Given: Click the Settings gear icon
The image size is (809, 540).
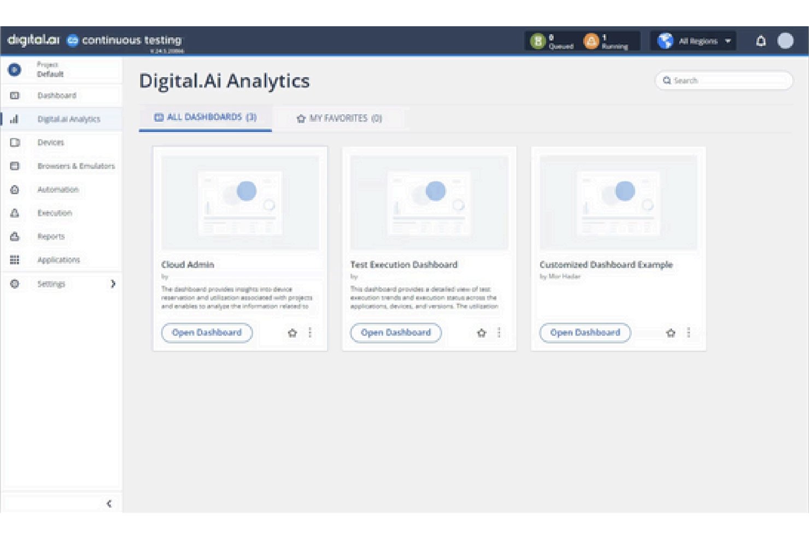Looking at the screenshot, I should pyautogui.click(x=15, y=284).
